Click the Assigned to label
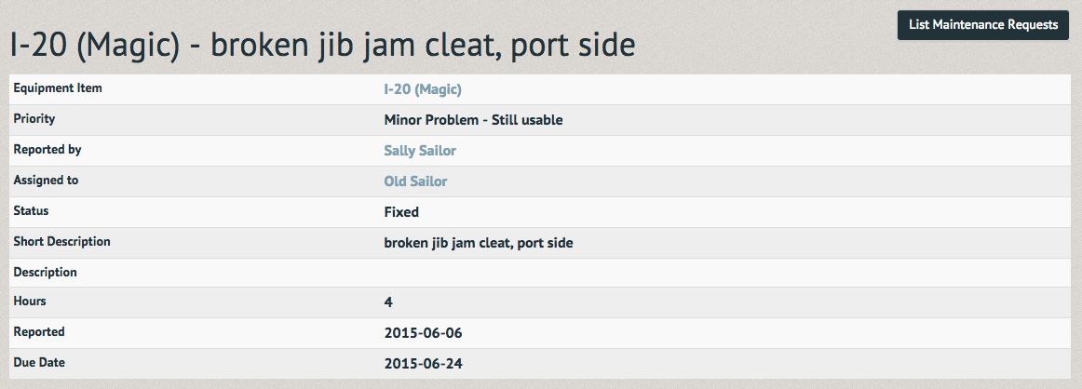The width and height of the screenshot is (1082, 389). click(x=46, y=180)
